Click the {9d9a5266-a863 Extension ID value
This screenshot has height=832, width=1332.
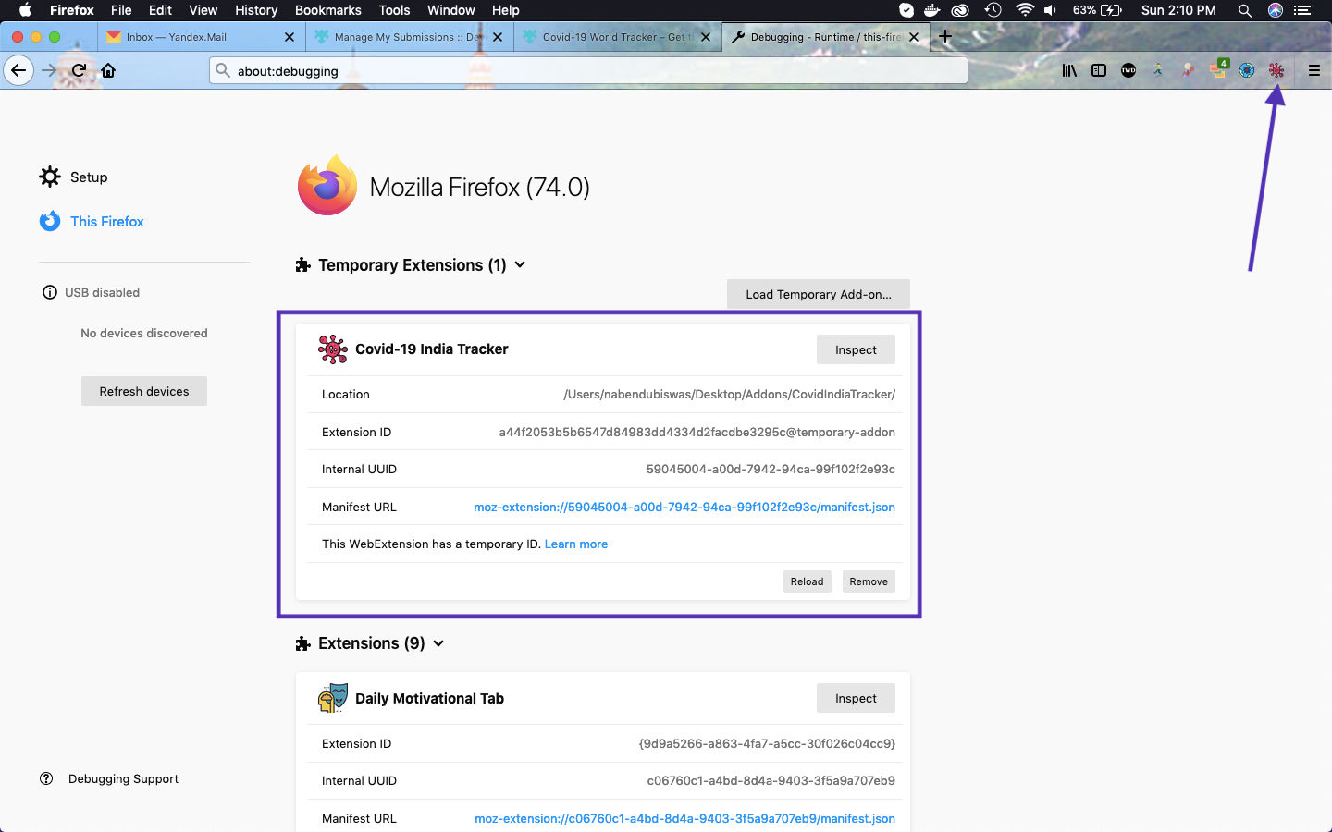click(767, 743)
